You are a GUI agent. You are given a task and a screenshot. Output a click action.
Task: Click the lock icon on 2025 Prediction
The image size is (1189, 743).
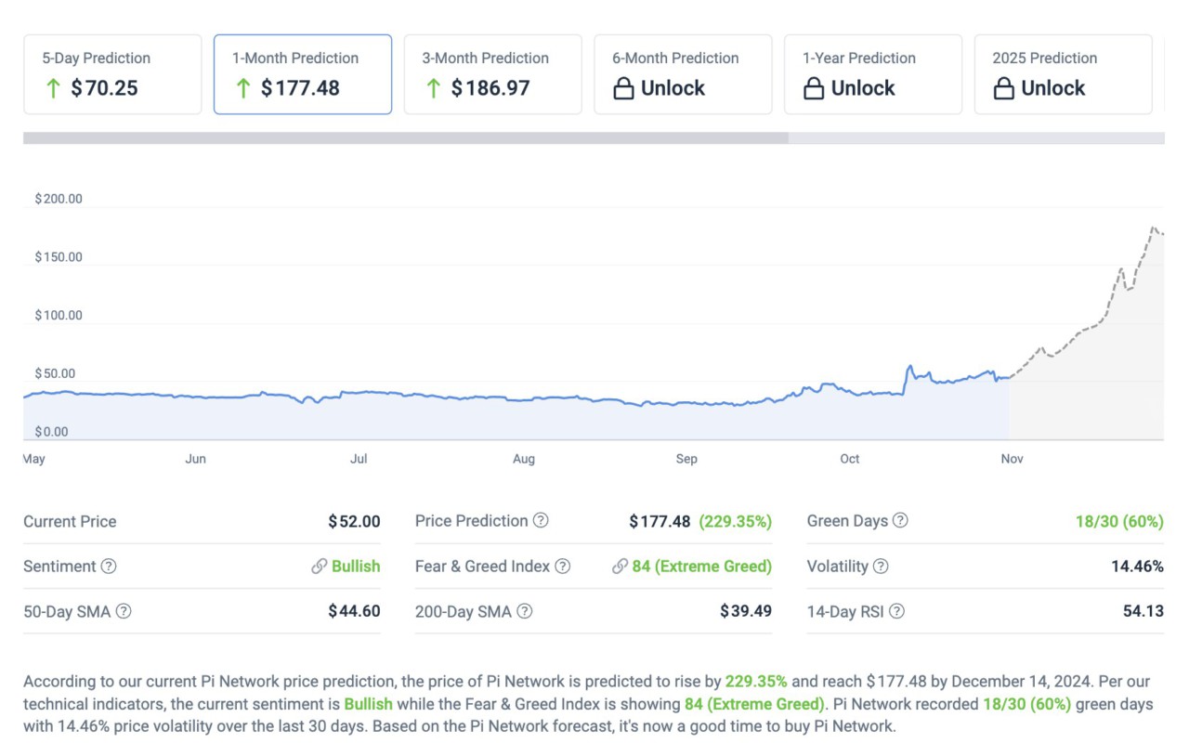(1004, 88)
